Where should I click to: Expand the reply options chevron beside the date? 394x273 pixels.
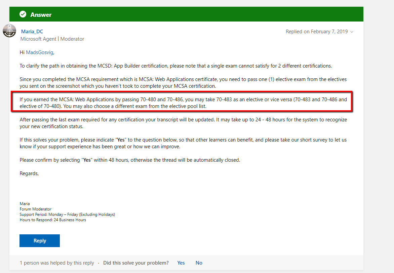(x=352, y=32)
